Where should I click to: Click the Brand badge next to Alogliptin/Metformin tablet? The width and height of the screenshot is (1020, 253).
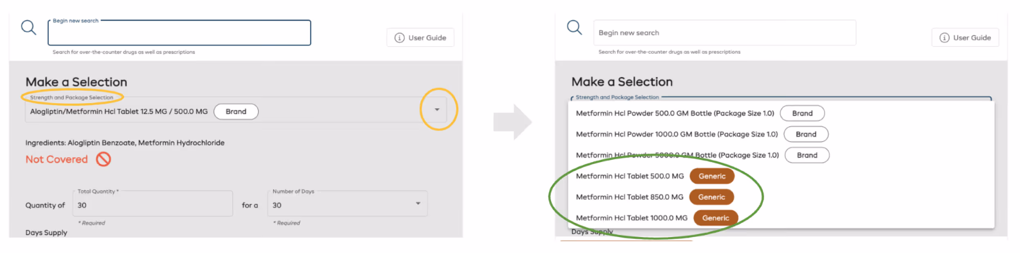pyautogui.click(x=236, y=111)
